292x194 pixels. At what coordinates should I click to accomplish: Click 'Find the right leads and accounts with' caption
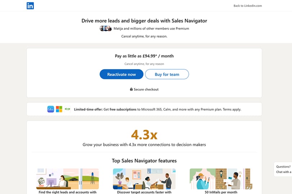(x=67, y=192)
